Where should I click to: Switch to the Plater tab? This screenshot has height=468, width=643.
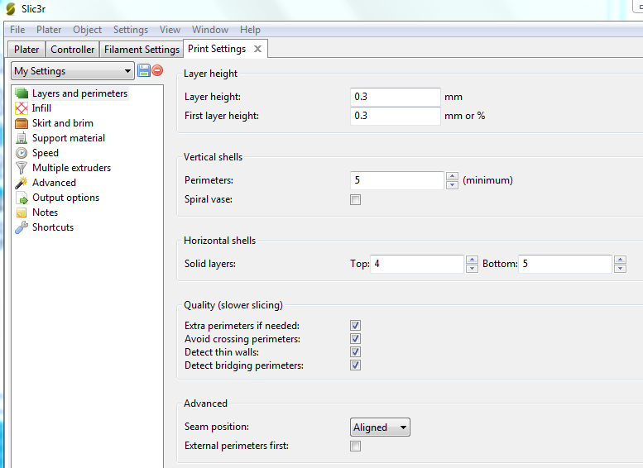[26, 49]
